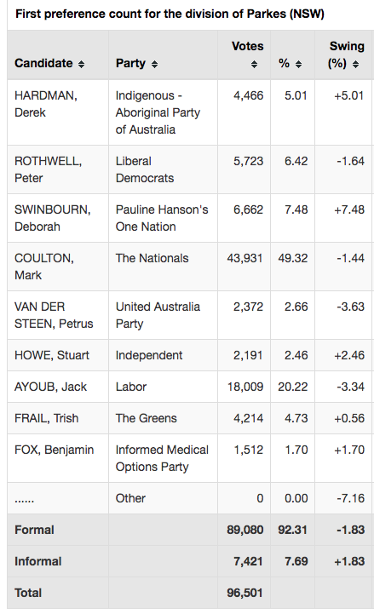Click The Nationals vote count 43,931
Screen dimensions: 374x614
coord(245,258)
